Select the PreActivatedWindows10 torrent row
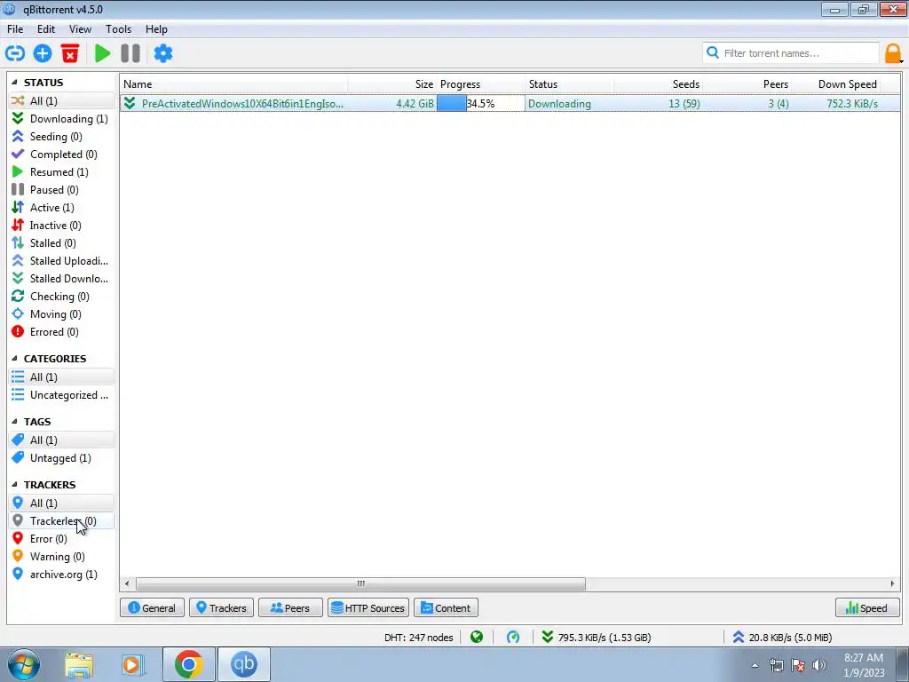Image resolution: width=909 pixels, height=682 pixels. (510, 104)
